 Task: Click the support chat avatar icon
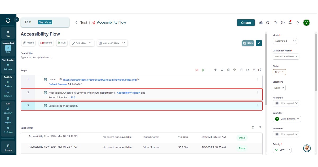(x=307, y=148)
